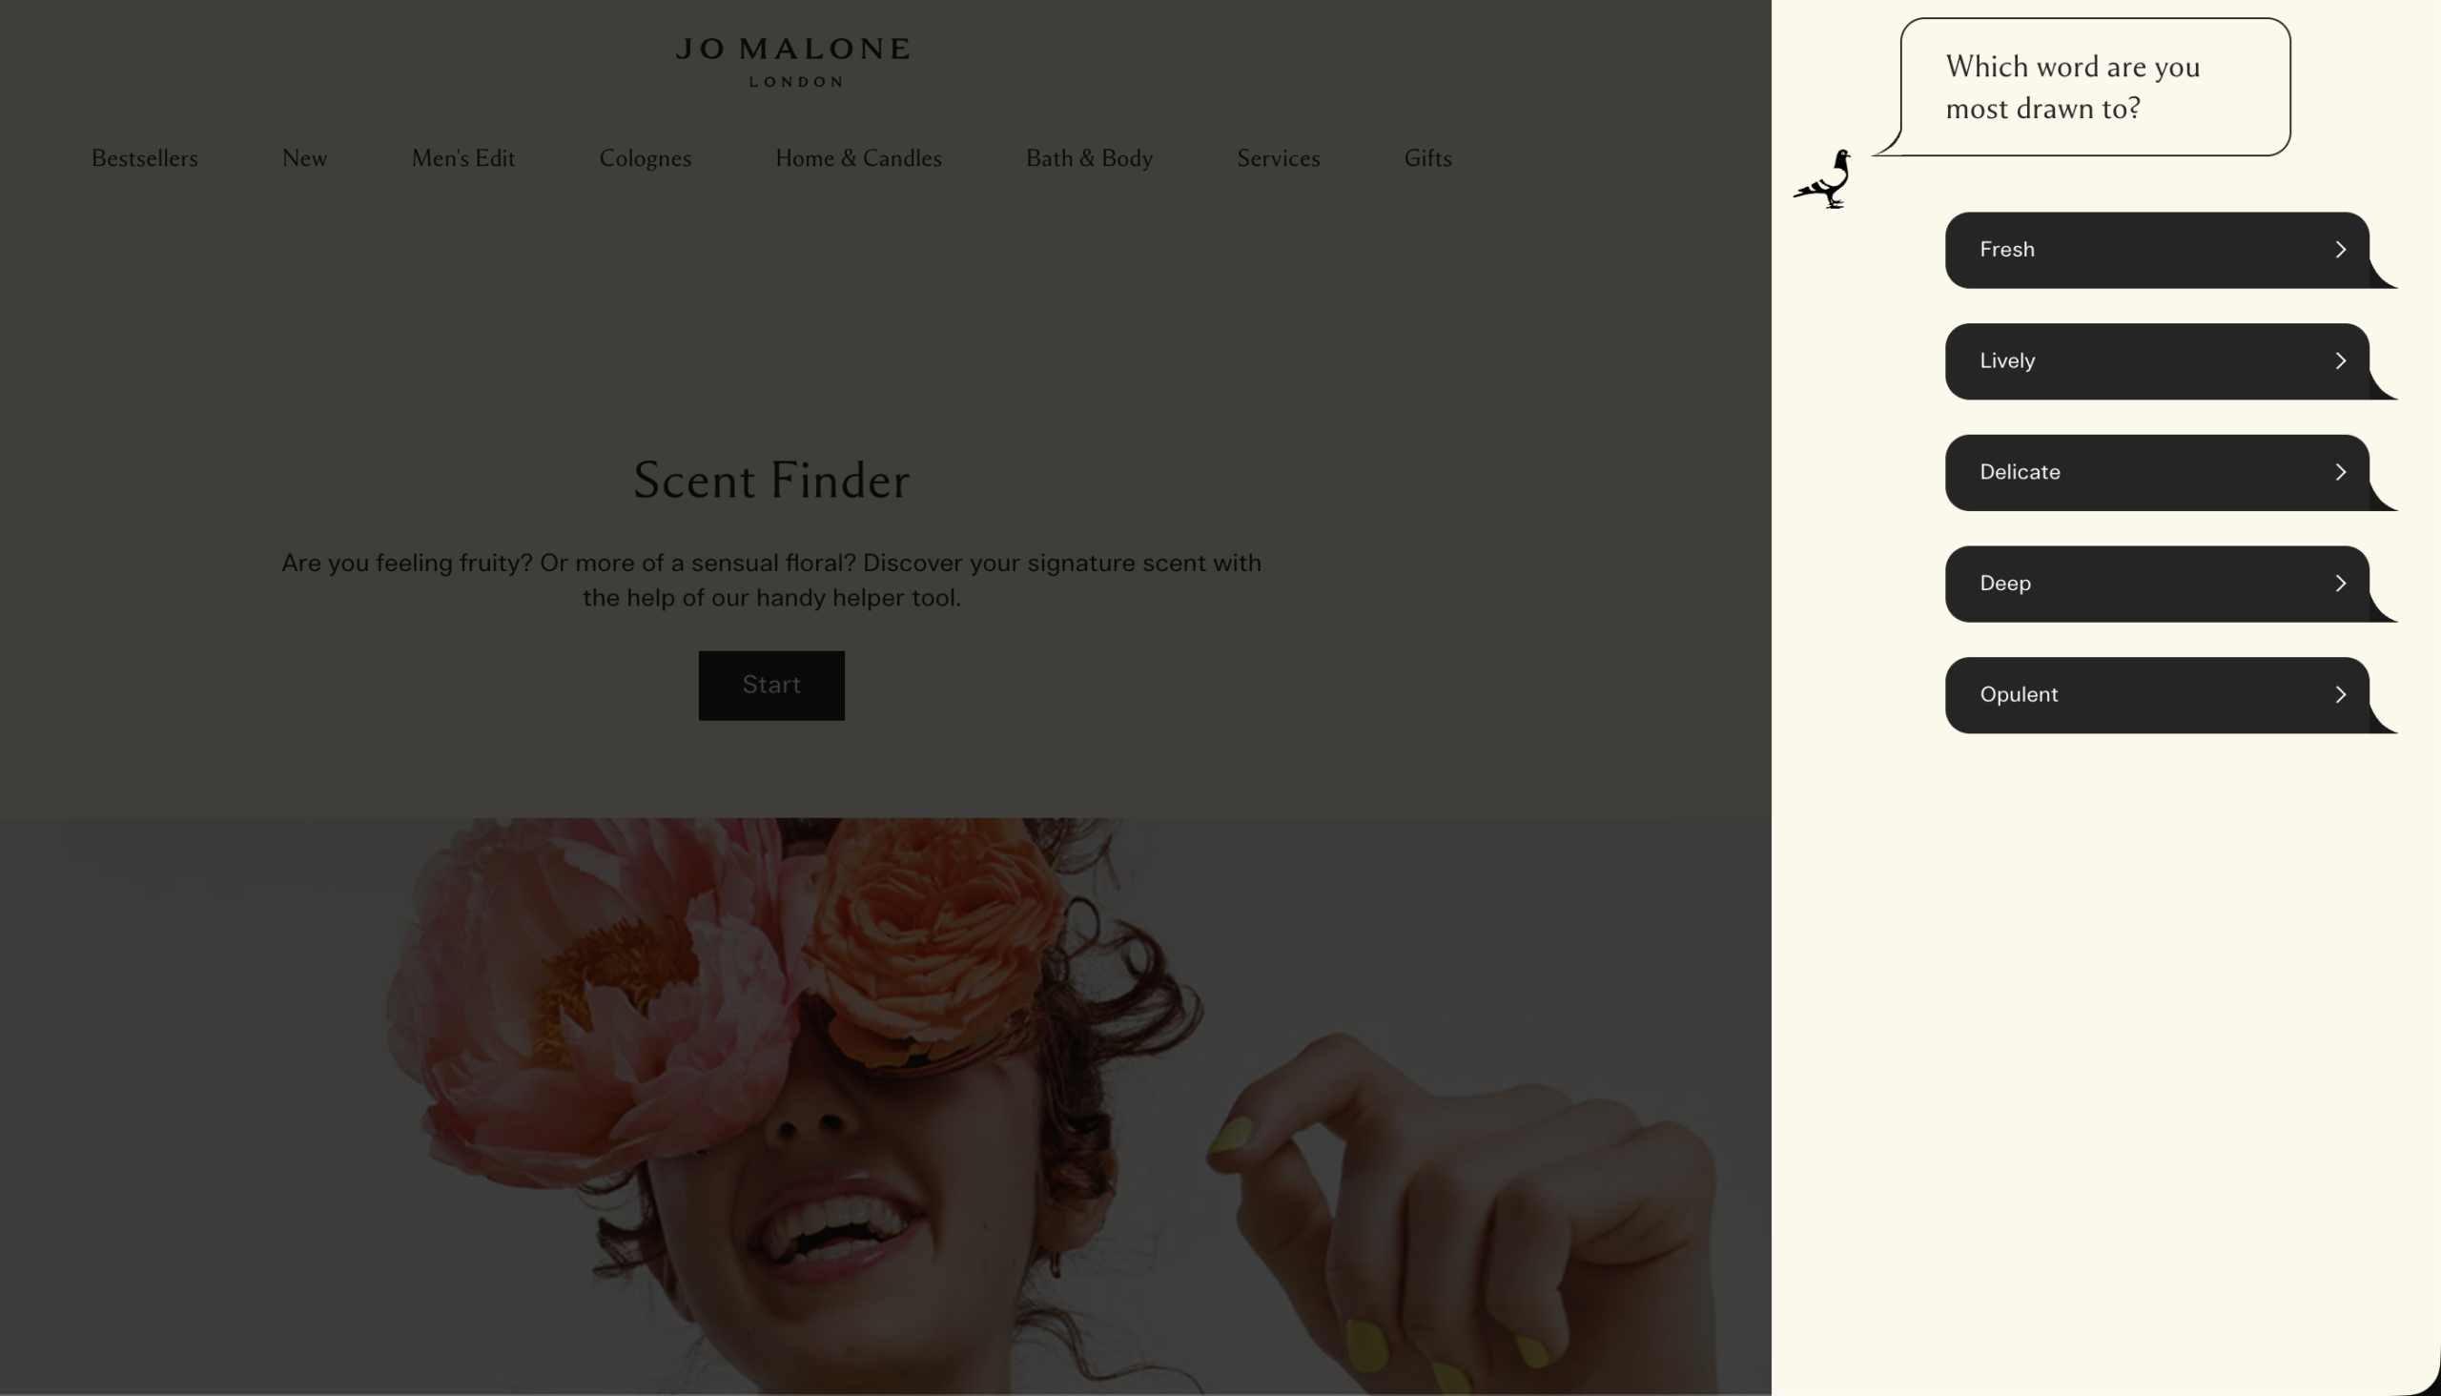Choose the Fresh answer option
Viewport: 2441px width, 1396px height.
(x=2157, y=250)
